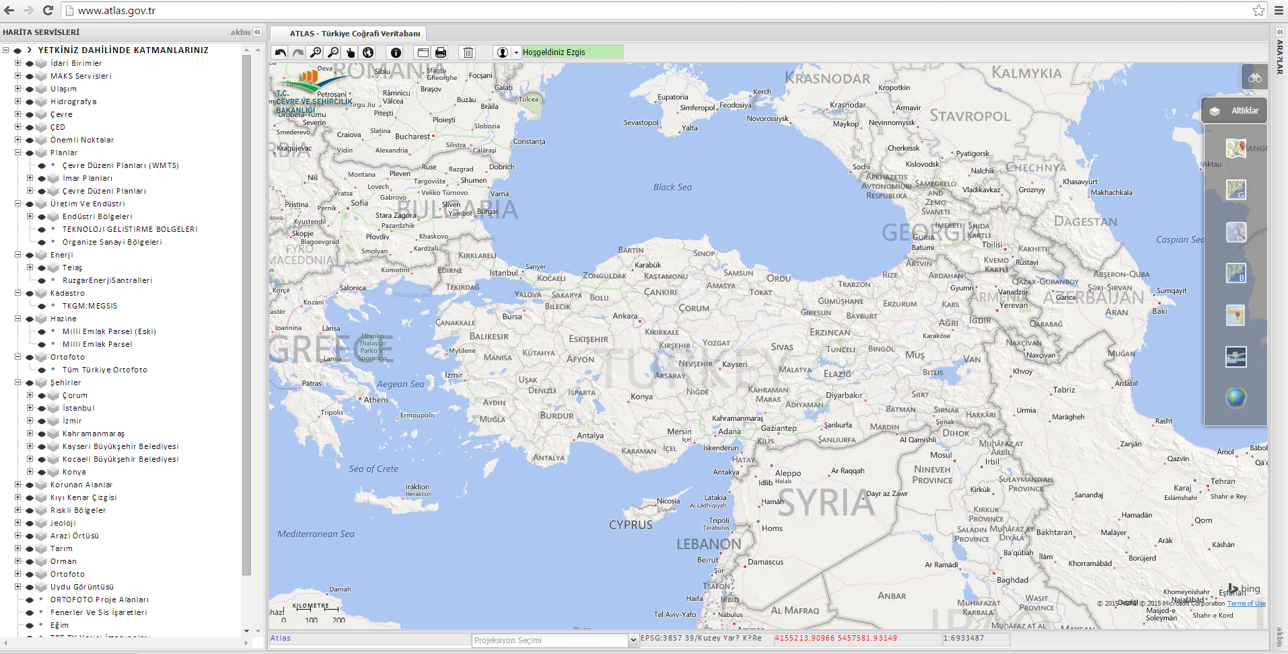Open the Projeksiyon Seçimi combo box
The height and width of the screenshot is (654, 1288).
coord(555,640)
